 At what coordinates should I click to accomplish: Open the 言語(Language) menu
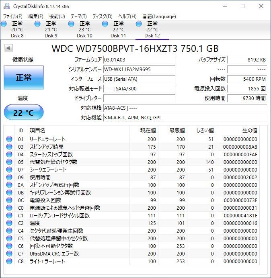[159, 16]
